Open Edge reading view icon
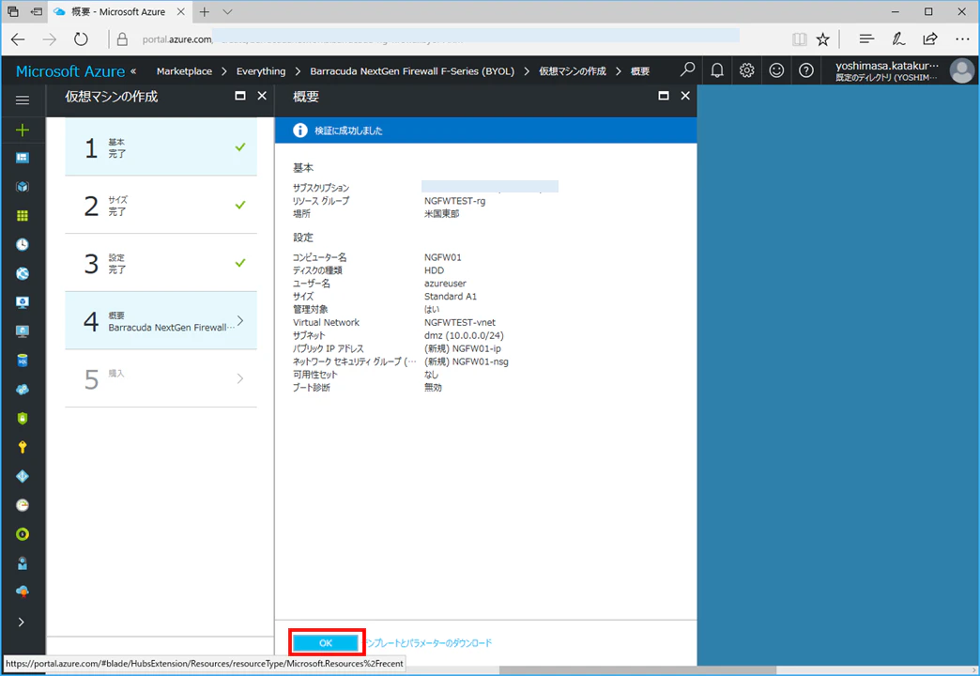The image size is (980, 676). point(800,39)
